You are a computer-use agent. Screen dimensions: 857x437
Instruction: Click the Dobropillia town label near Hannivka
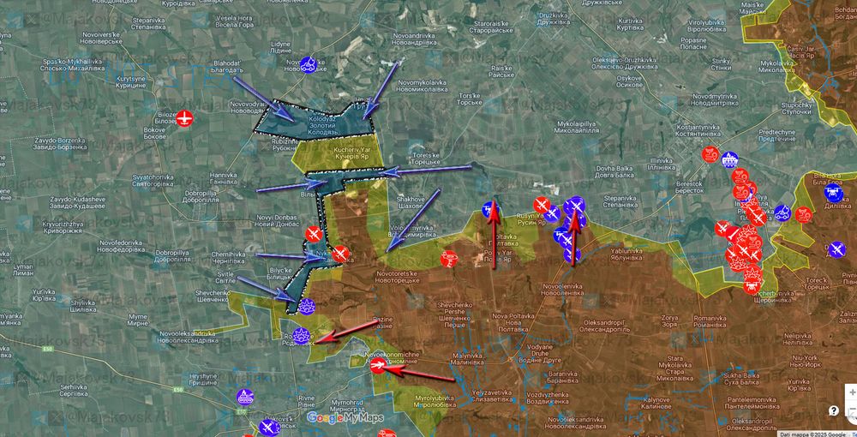(x=201, y=197)
